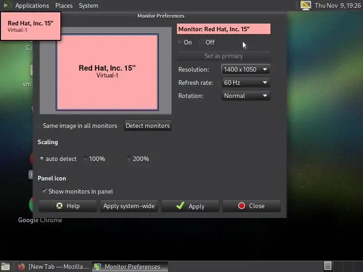Screen dimensions: 363x272
Task: Click the Set as primary button
Action: point(224,56)
